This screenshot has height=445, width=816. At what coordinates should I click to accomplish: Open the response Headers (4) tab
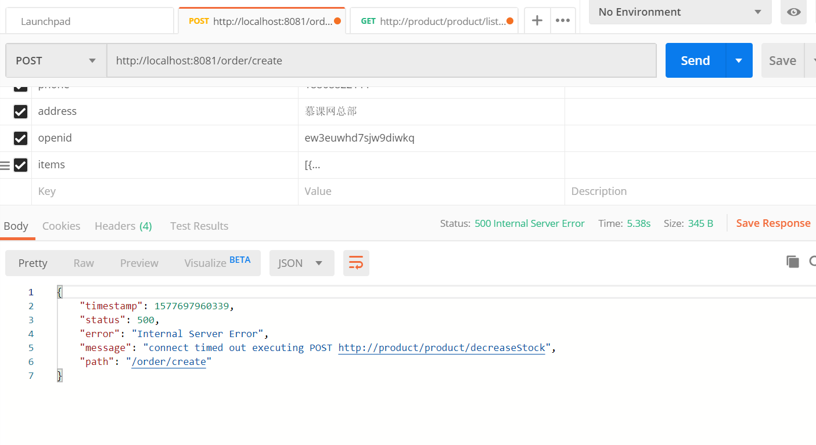coord(123,226)
